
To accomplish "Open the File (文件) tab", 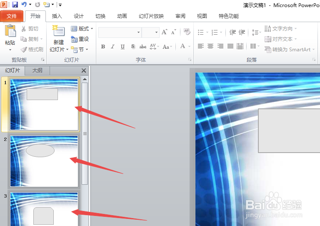I will [x=12, y=16].
